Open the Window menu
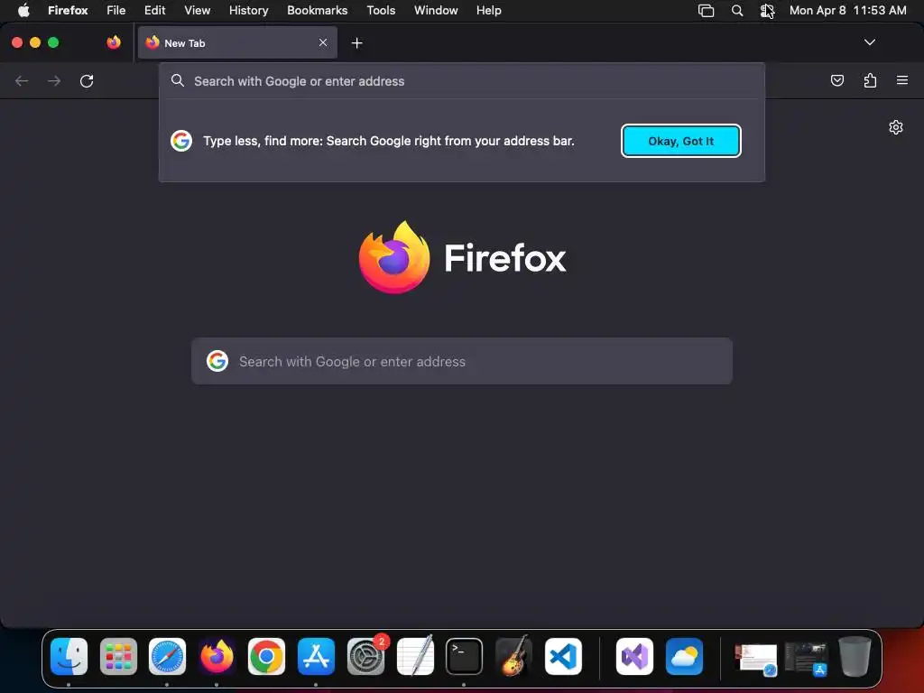 pyautogui.click(x=436, y=11)
